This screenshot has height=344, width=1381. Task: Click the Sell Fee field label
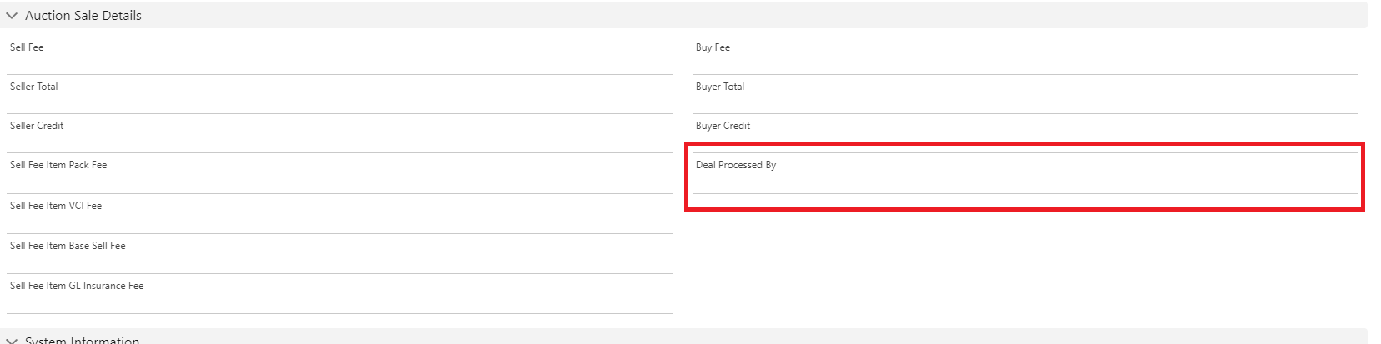tap(27, 47)
